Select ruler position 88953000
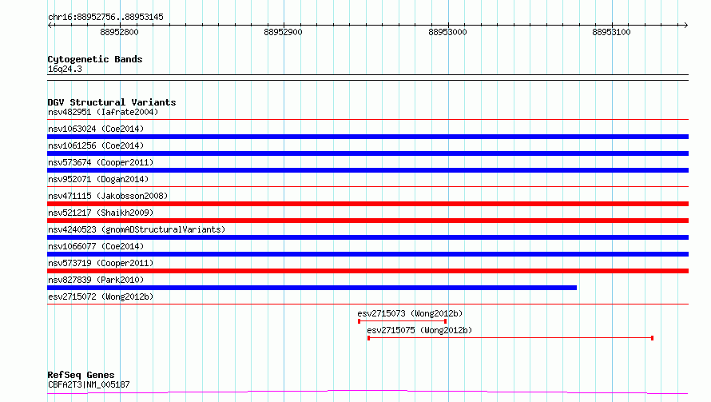The height and width of the screenshot is (402, 711). (447, 32)
